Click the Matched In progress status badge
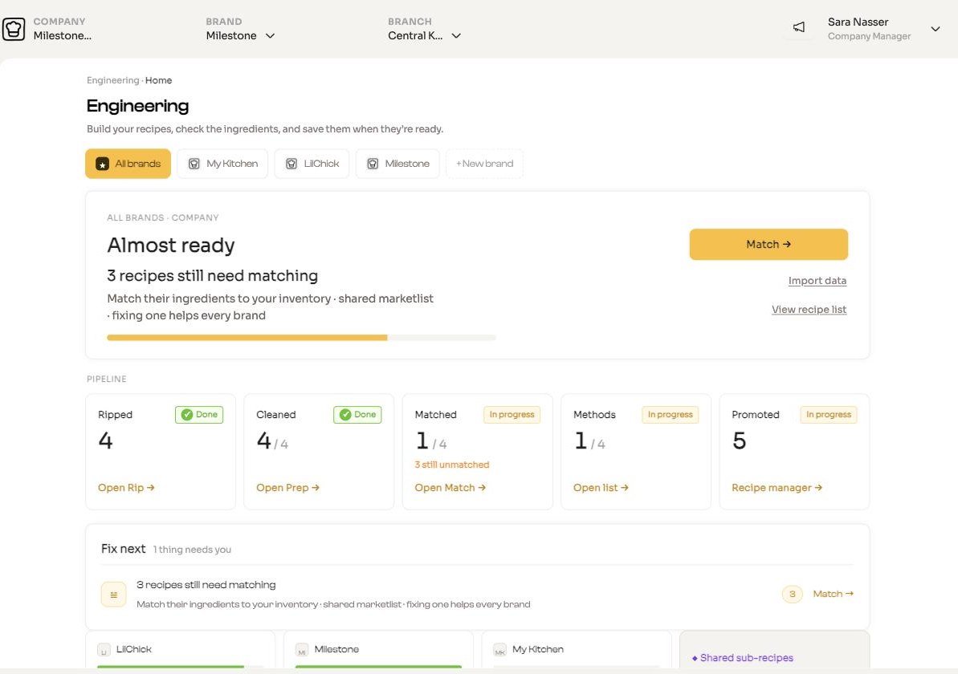Screen dimensions: 958x674 tap(512, 415)
